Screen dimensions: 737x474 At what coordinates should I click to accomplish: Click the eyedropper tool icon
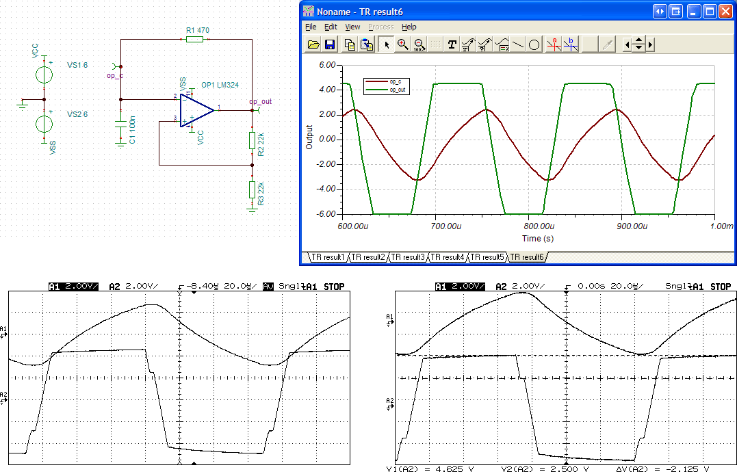click(x=608, y=44)
